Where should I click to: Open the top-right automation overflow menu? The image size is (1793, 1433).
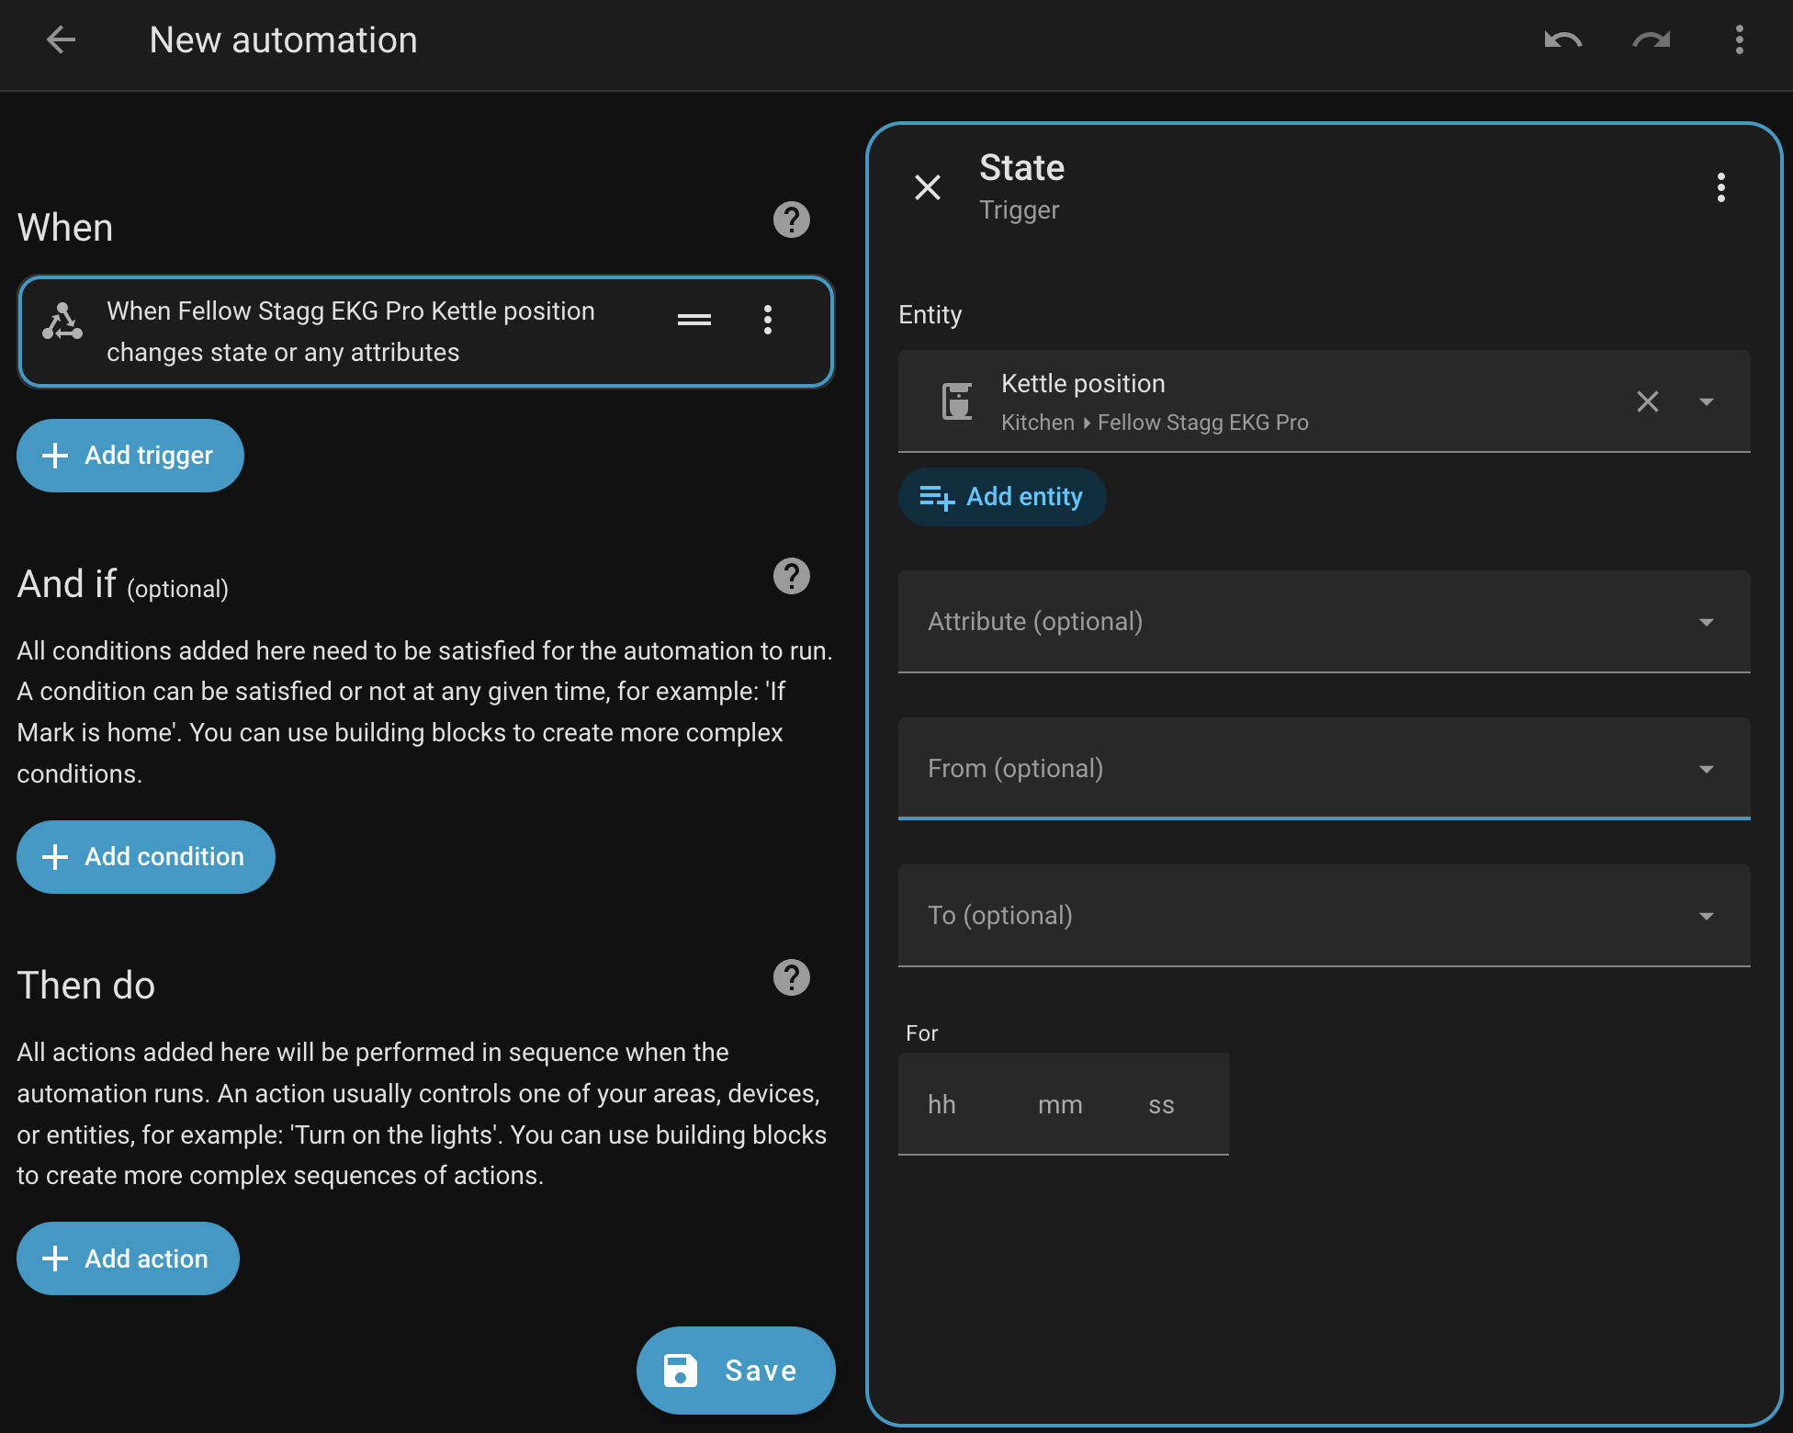[1739, 39]
